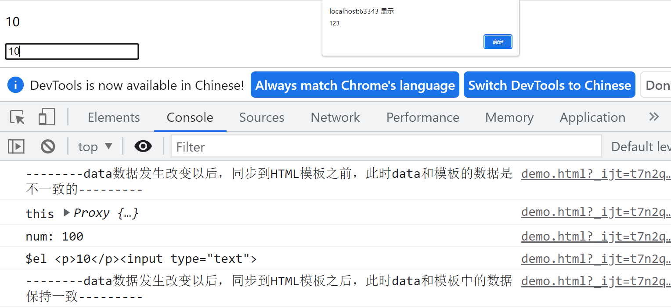Image resolution: width=671 pixels, height=308 pixels.
Task: Click Always match Chrome's language
Action: click(355, 85)
